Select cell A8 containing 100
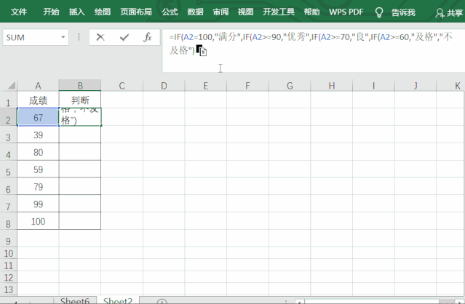 pyautogui.click(x=38, y=221)
